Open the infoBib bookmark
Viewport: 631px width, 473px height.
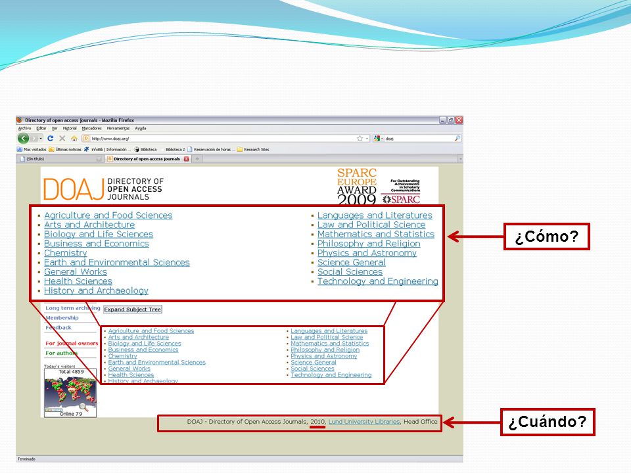(107, 149)
